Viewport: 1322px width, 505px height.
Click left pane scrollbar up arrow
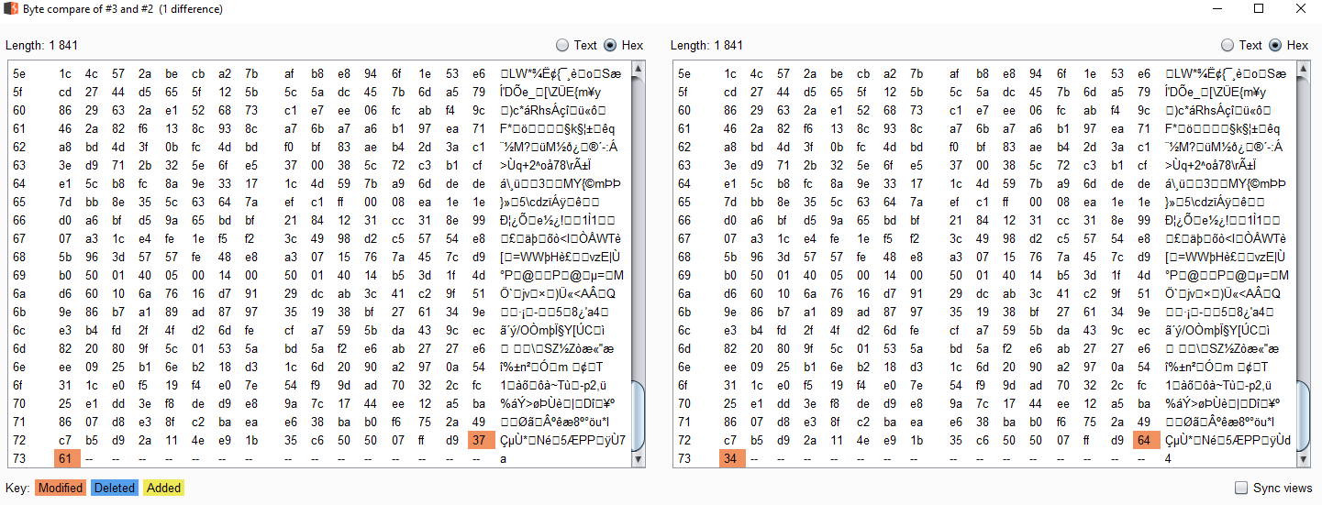pos(639,69)
